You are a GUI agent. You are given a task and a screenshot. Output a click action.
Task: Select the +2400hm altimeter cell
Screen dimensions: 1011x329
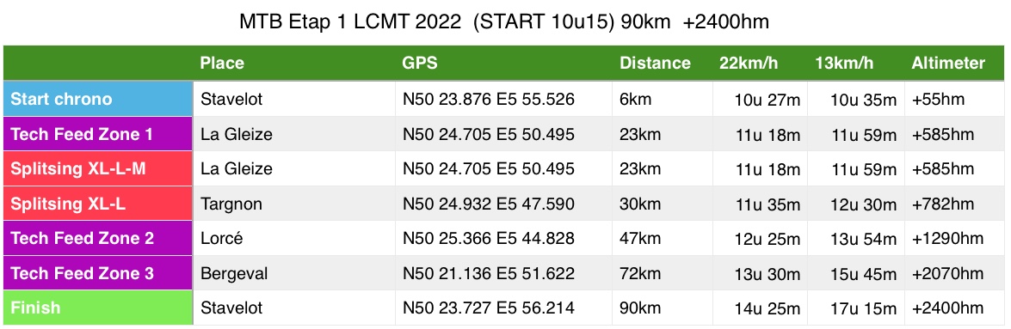click(956, 308)
